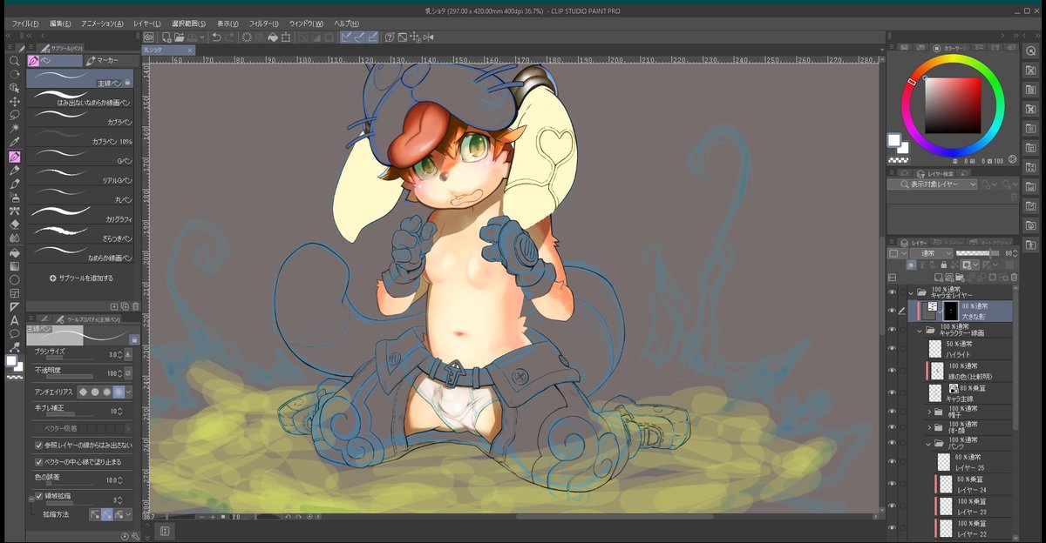Switch to the マーカー sub tool tab
This screenshot has height=543, width=1046.
pyautogui.click(x=109, y=61)
